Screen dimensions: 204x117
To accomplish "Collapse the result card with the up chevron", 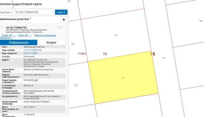I will tap(64, 27).
